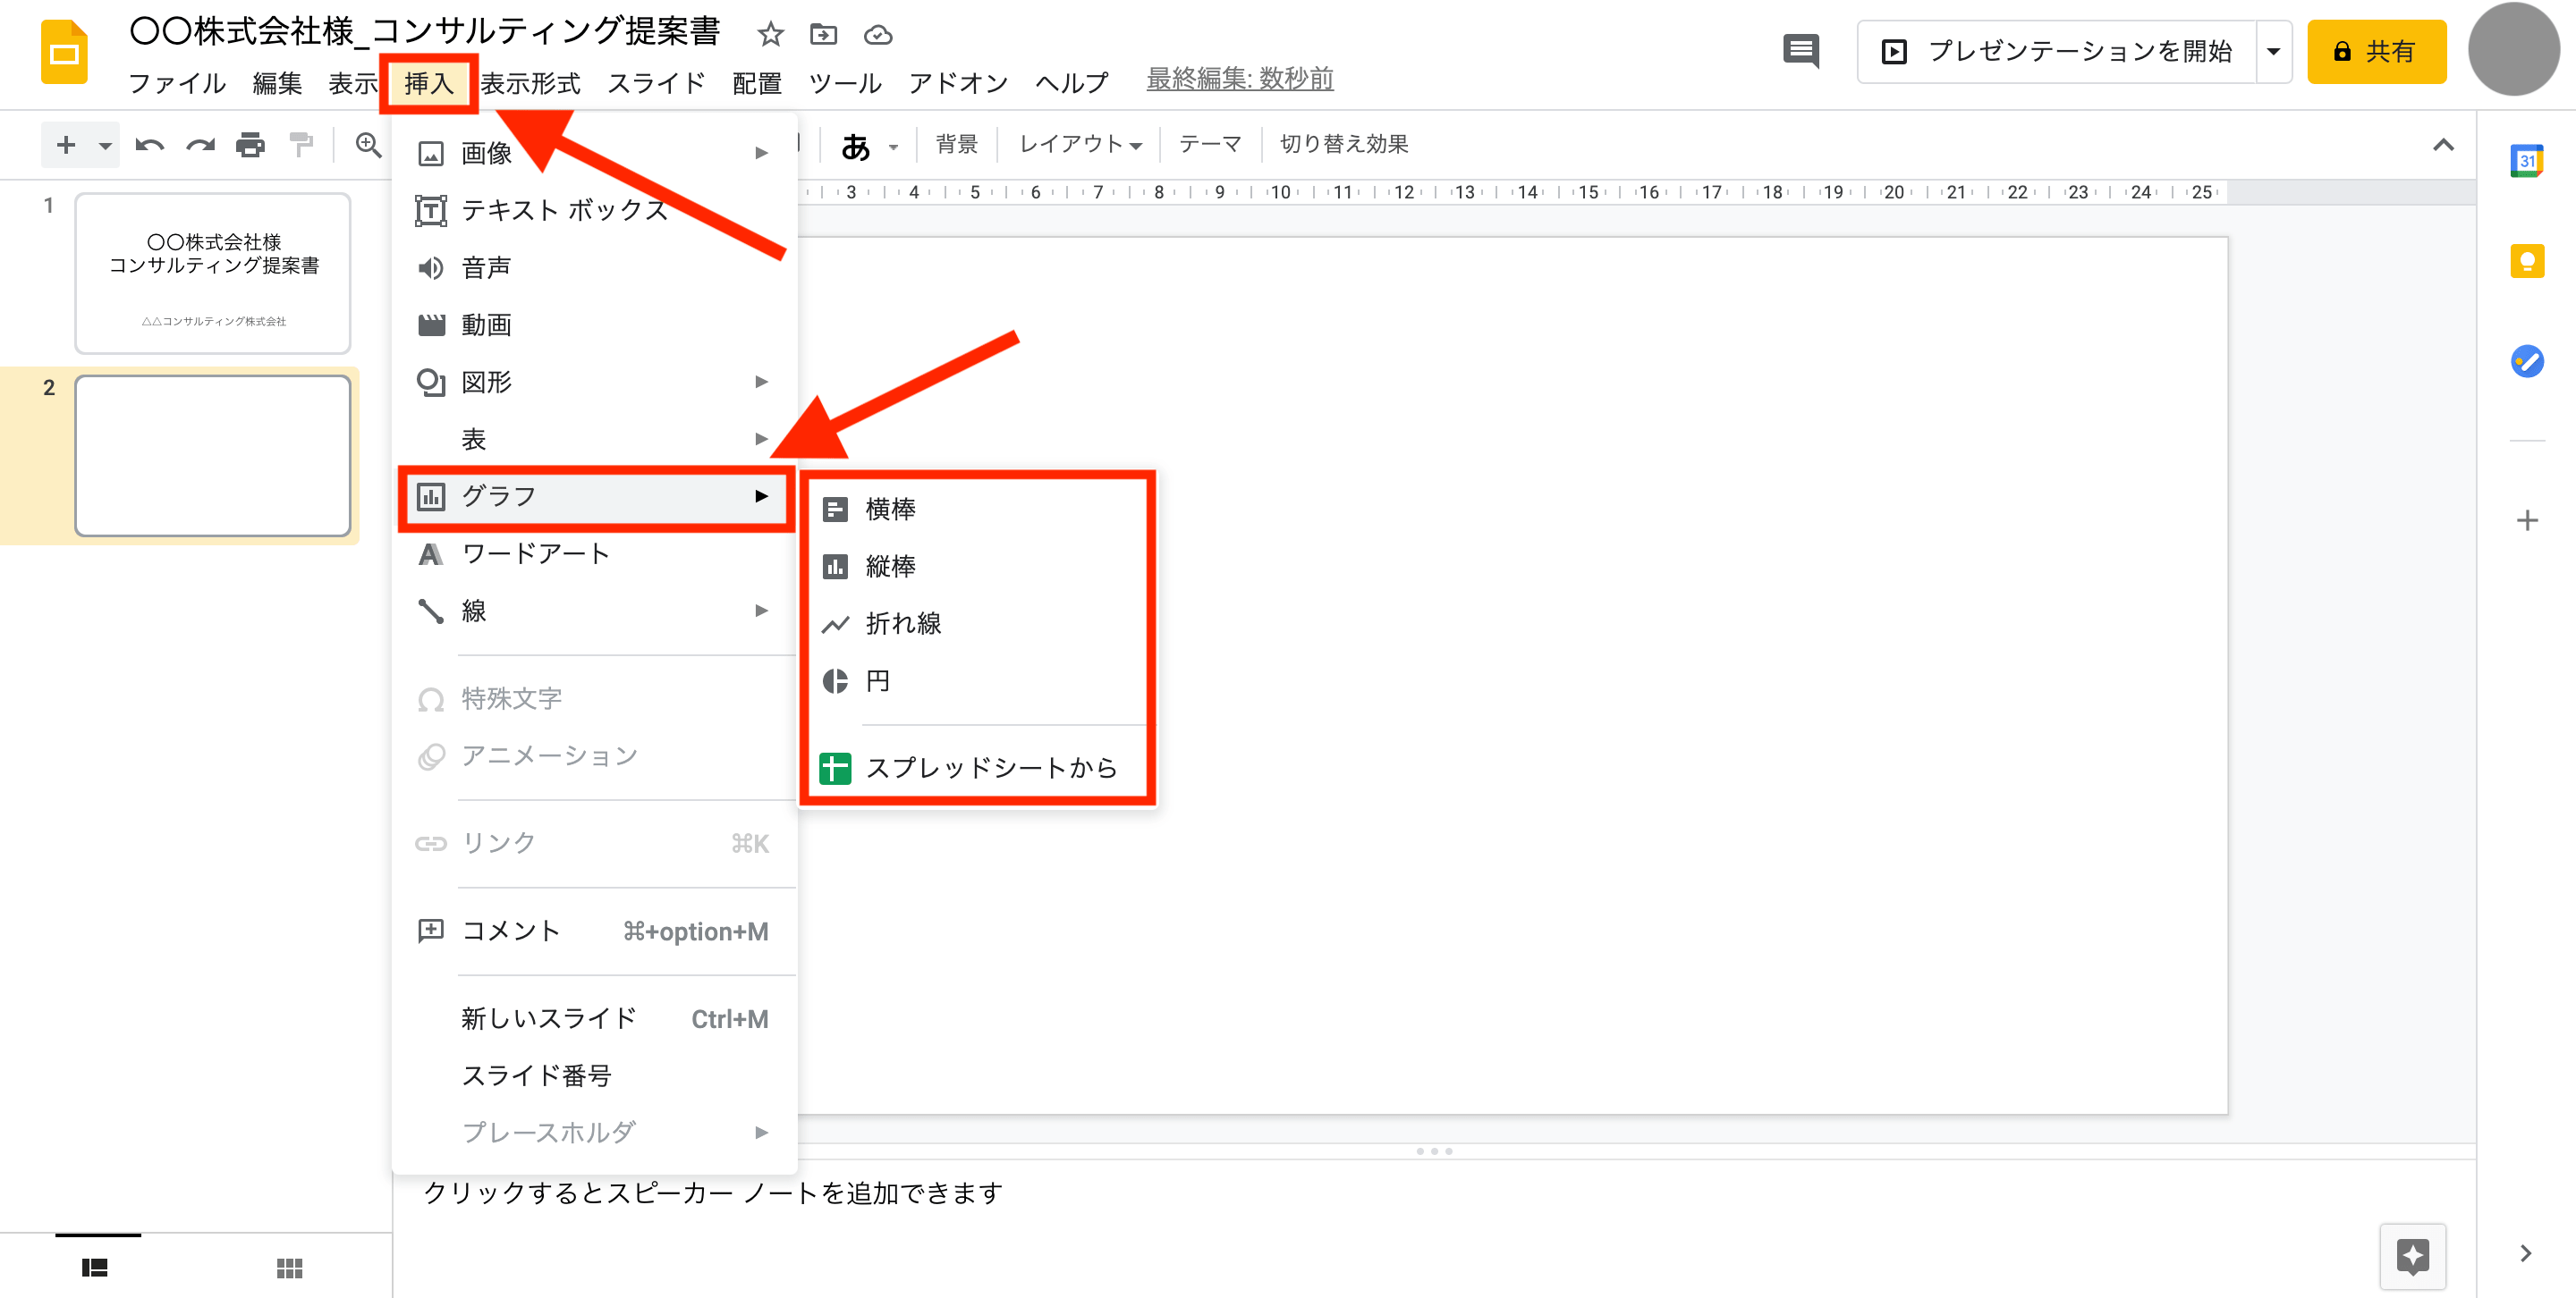Open the スライド menu
Viewport: 2576px width, 1298px height.
tap(656, 83)
